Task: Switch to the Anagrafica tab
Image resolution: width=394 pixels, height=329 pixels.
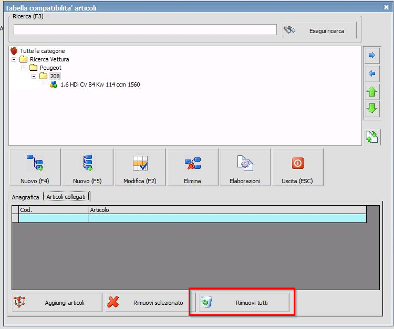Action: tap(25, 197)
